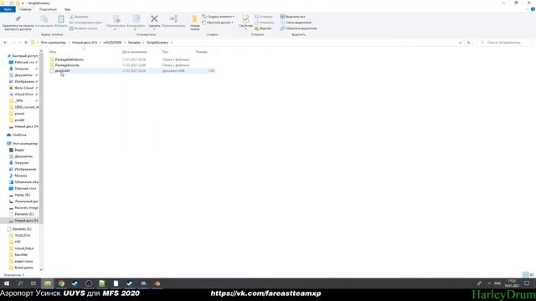
Task: Switch to details view layout icon
Action: pyautogui.click(x=525, y=275)
